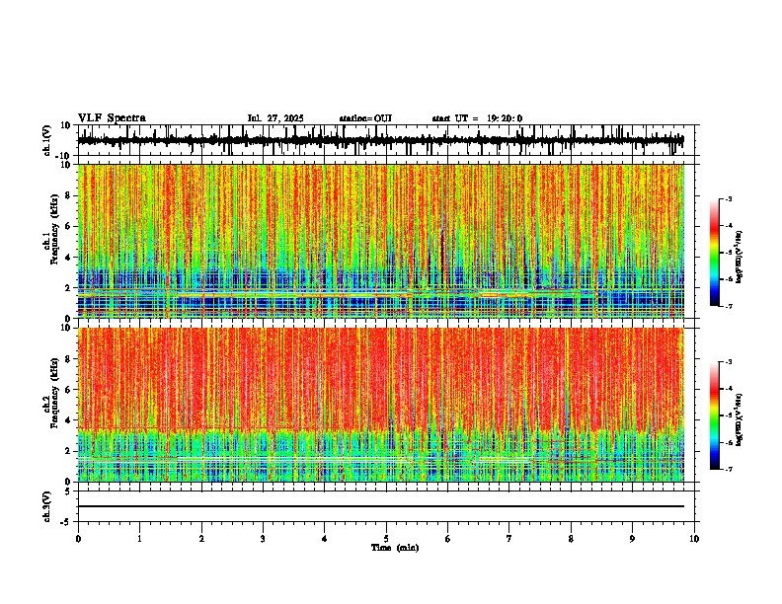Viewport: 782px width, 604px height.
Task: Click the ch.1 voltage waveform trace panel
Action: coord(388,140)
